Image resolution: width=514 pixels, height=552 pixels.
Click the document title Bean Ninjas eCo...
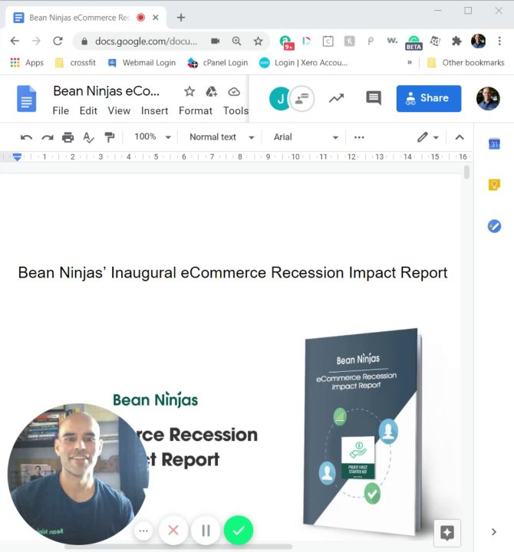[106, 91]
